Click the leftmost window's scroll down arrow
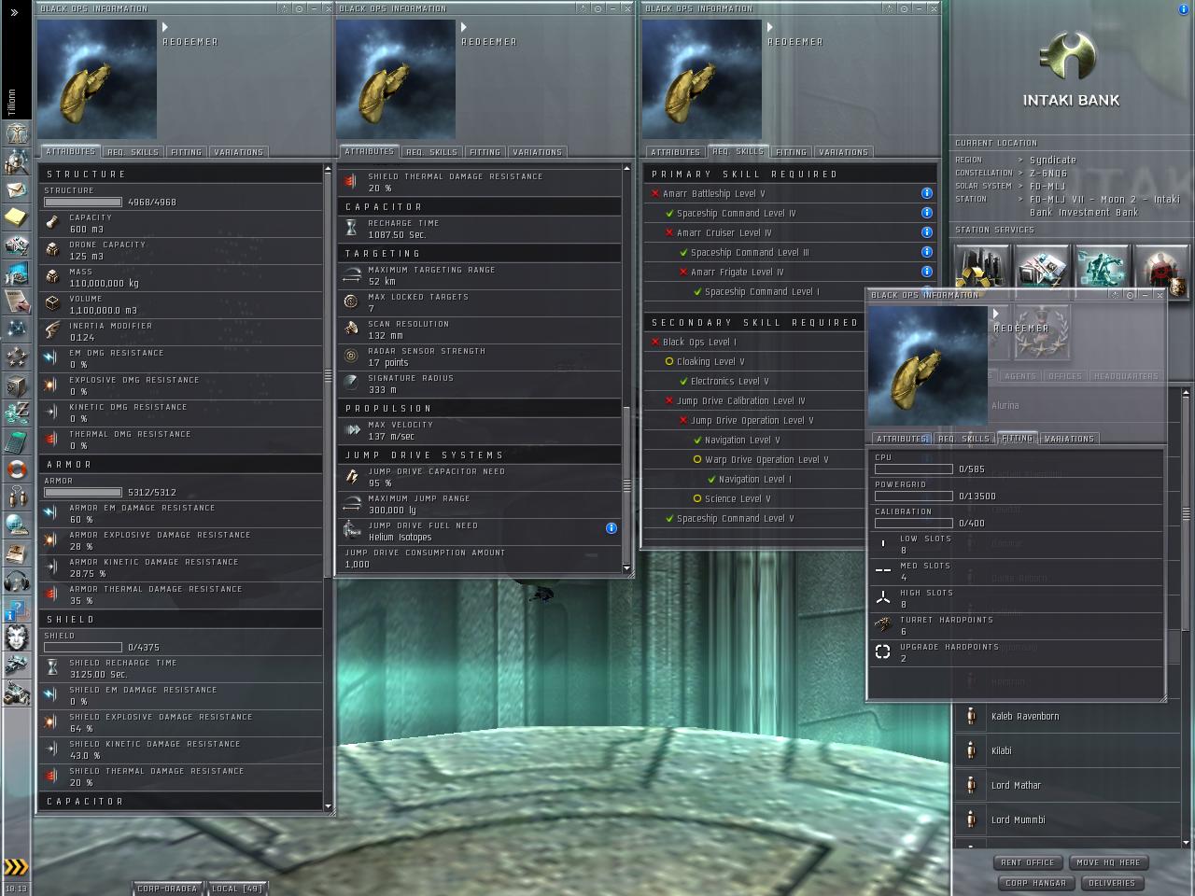 point(328,805)
